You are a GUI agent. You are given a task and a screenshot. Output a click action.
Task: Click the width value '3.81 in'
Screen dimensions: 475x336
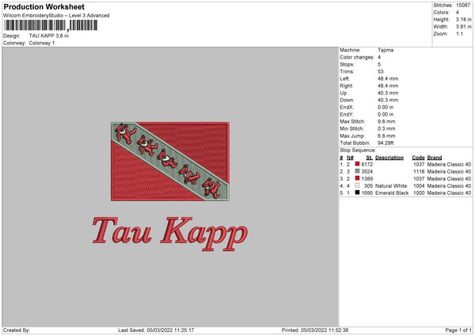pos(463,27)
